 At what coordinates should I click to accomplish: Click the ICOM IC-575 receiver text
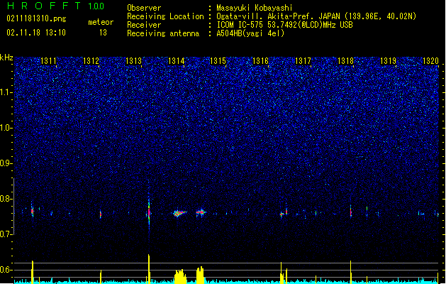pos(284,25)
